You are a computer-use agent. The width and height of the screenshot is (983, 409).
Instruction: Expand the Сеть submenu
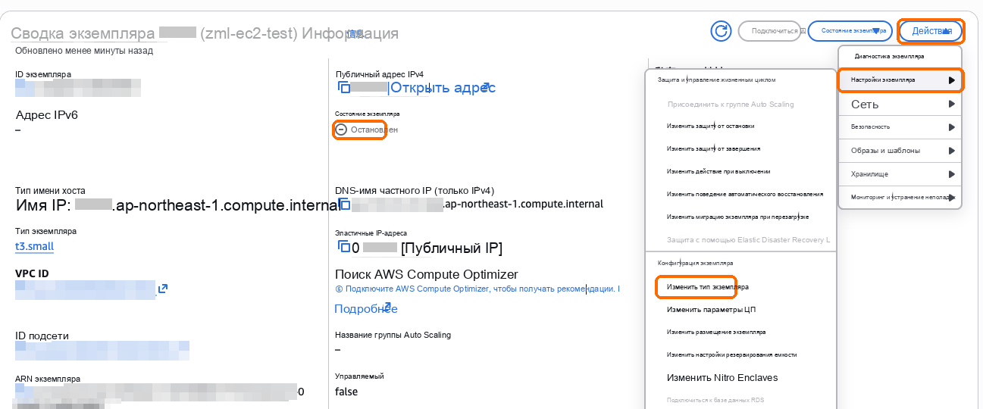(900, 104)
